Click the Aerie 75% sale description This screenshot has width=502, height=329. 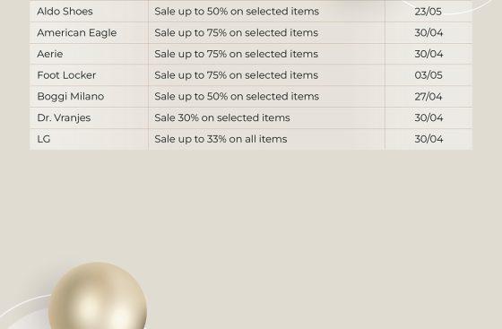pyautogui.click(x=237, y=54)
